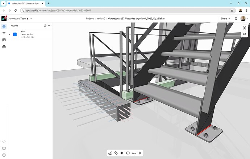Go to Projects breadcrumb
This screenshot has width=250, height=159.
90,19
